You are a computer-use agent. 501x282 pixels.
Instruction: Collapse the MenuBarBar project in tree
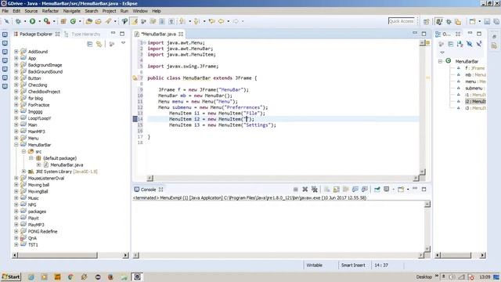(16, 145)
